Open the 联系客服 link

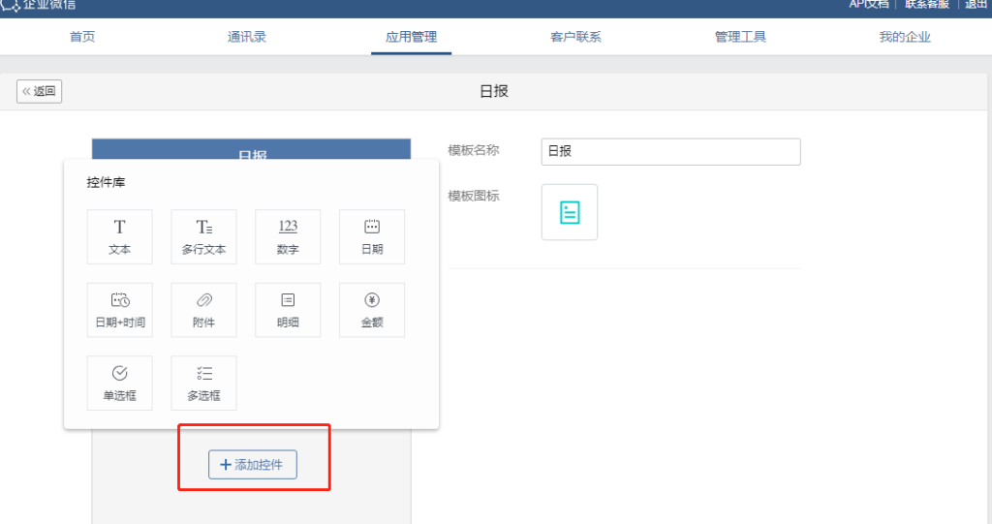(927, 5)
